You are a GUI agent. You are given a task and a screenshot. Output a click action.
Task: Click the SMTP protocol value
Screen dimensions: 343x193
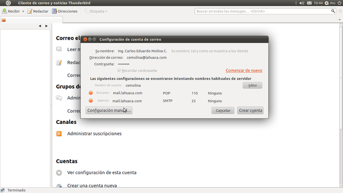click(168, 101)
